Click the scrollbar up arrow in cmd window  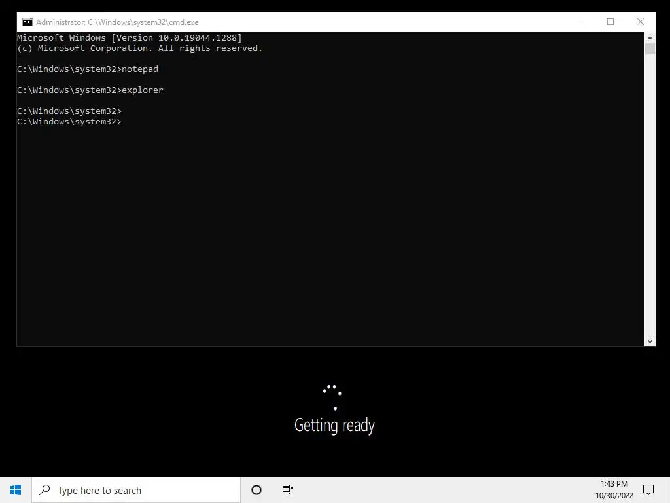pos(650,37)
